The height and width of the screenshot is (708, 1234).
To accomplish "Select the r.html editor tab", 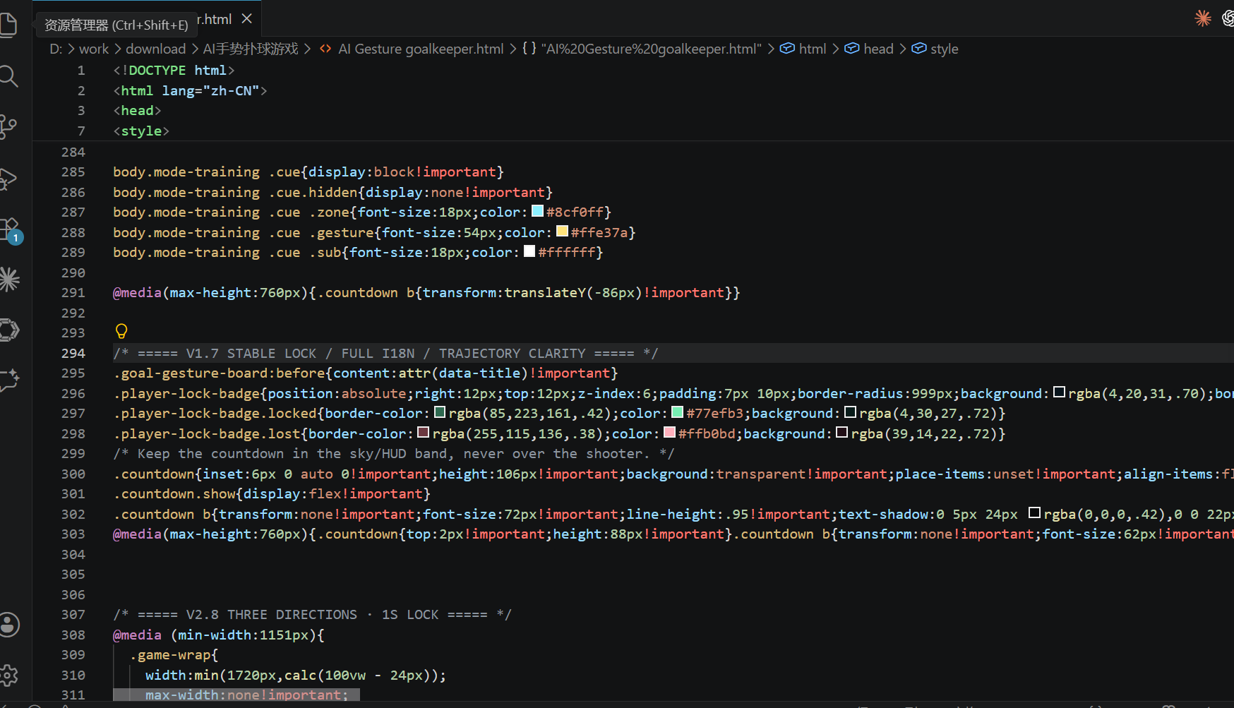I will tap(214, 19).
